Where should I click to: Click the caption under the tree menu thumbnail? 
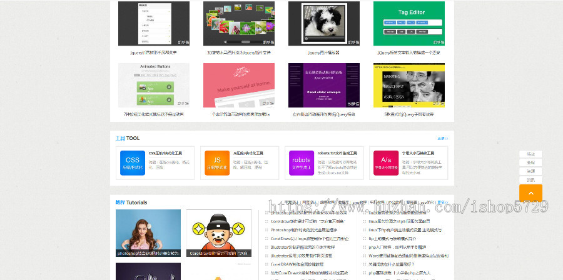point(154,52)
